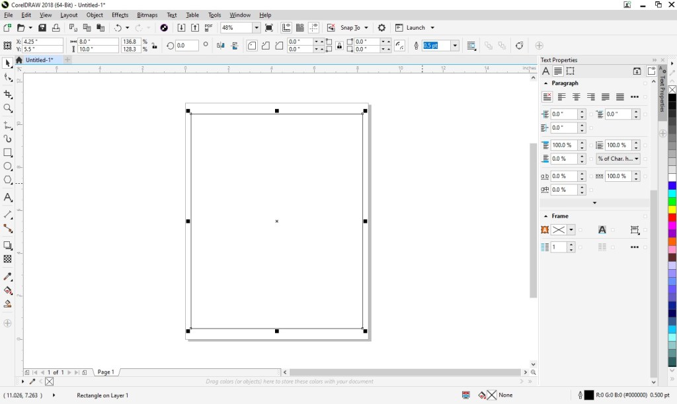This screenshot has width=677, height=404.
Task: Enable center paragraph alignment
Action: coord(576,97)
